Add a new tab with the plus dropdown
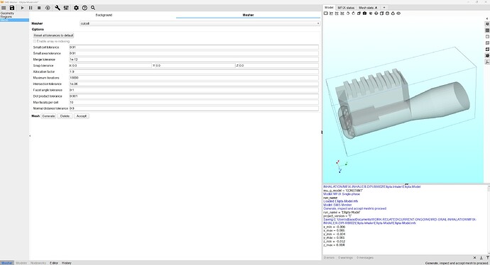 (384, 8)
